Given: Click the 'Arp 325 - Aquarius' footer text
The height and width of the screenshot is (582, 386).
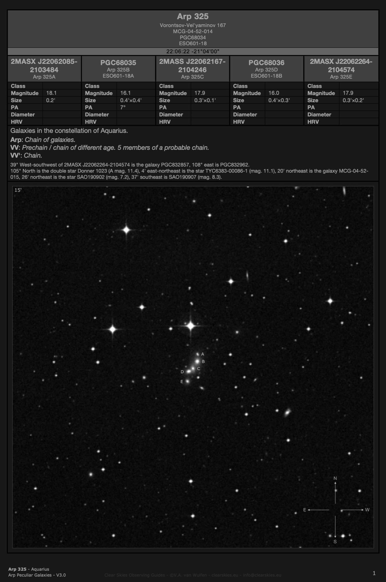Looking at the screenshot, I should coord(29,569).
